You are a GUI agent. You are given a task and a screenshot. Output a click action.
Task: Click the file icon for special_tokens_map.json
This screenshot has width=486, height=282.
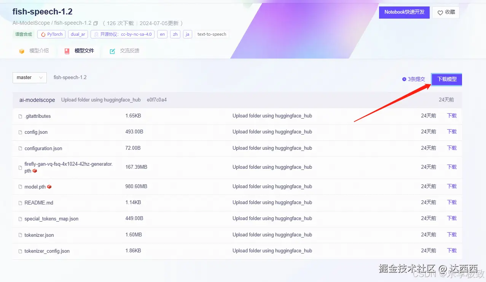[x=21, y=219]
